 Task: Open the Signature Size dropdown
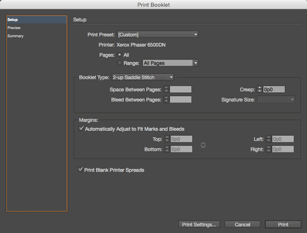pyautogui.click(x=276, y=100)
